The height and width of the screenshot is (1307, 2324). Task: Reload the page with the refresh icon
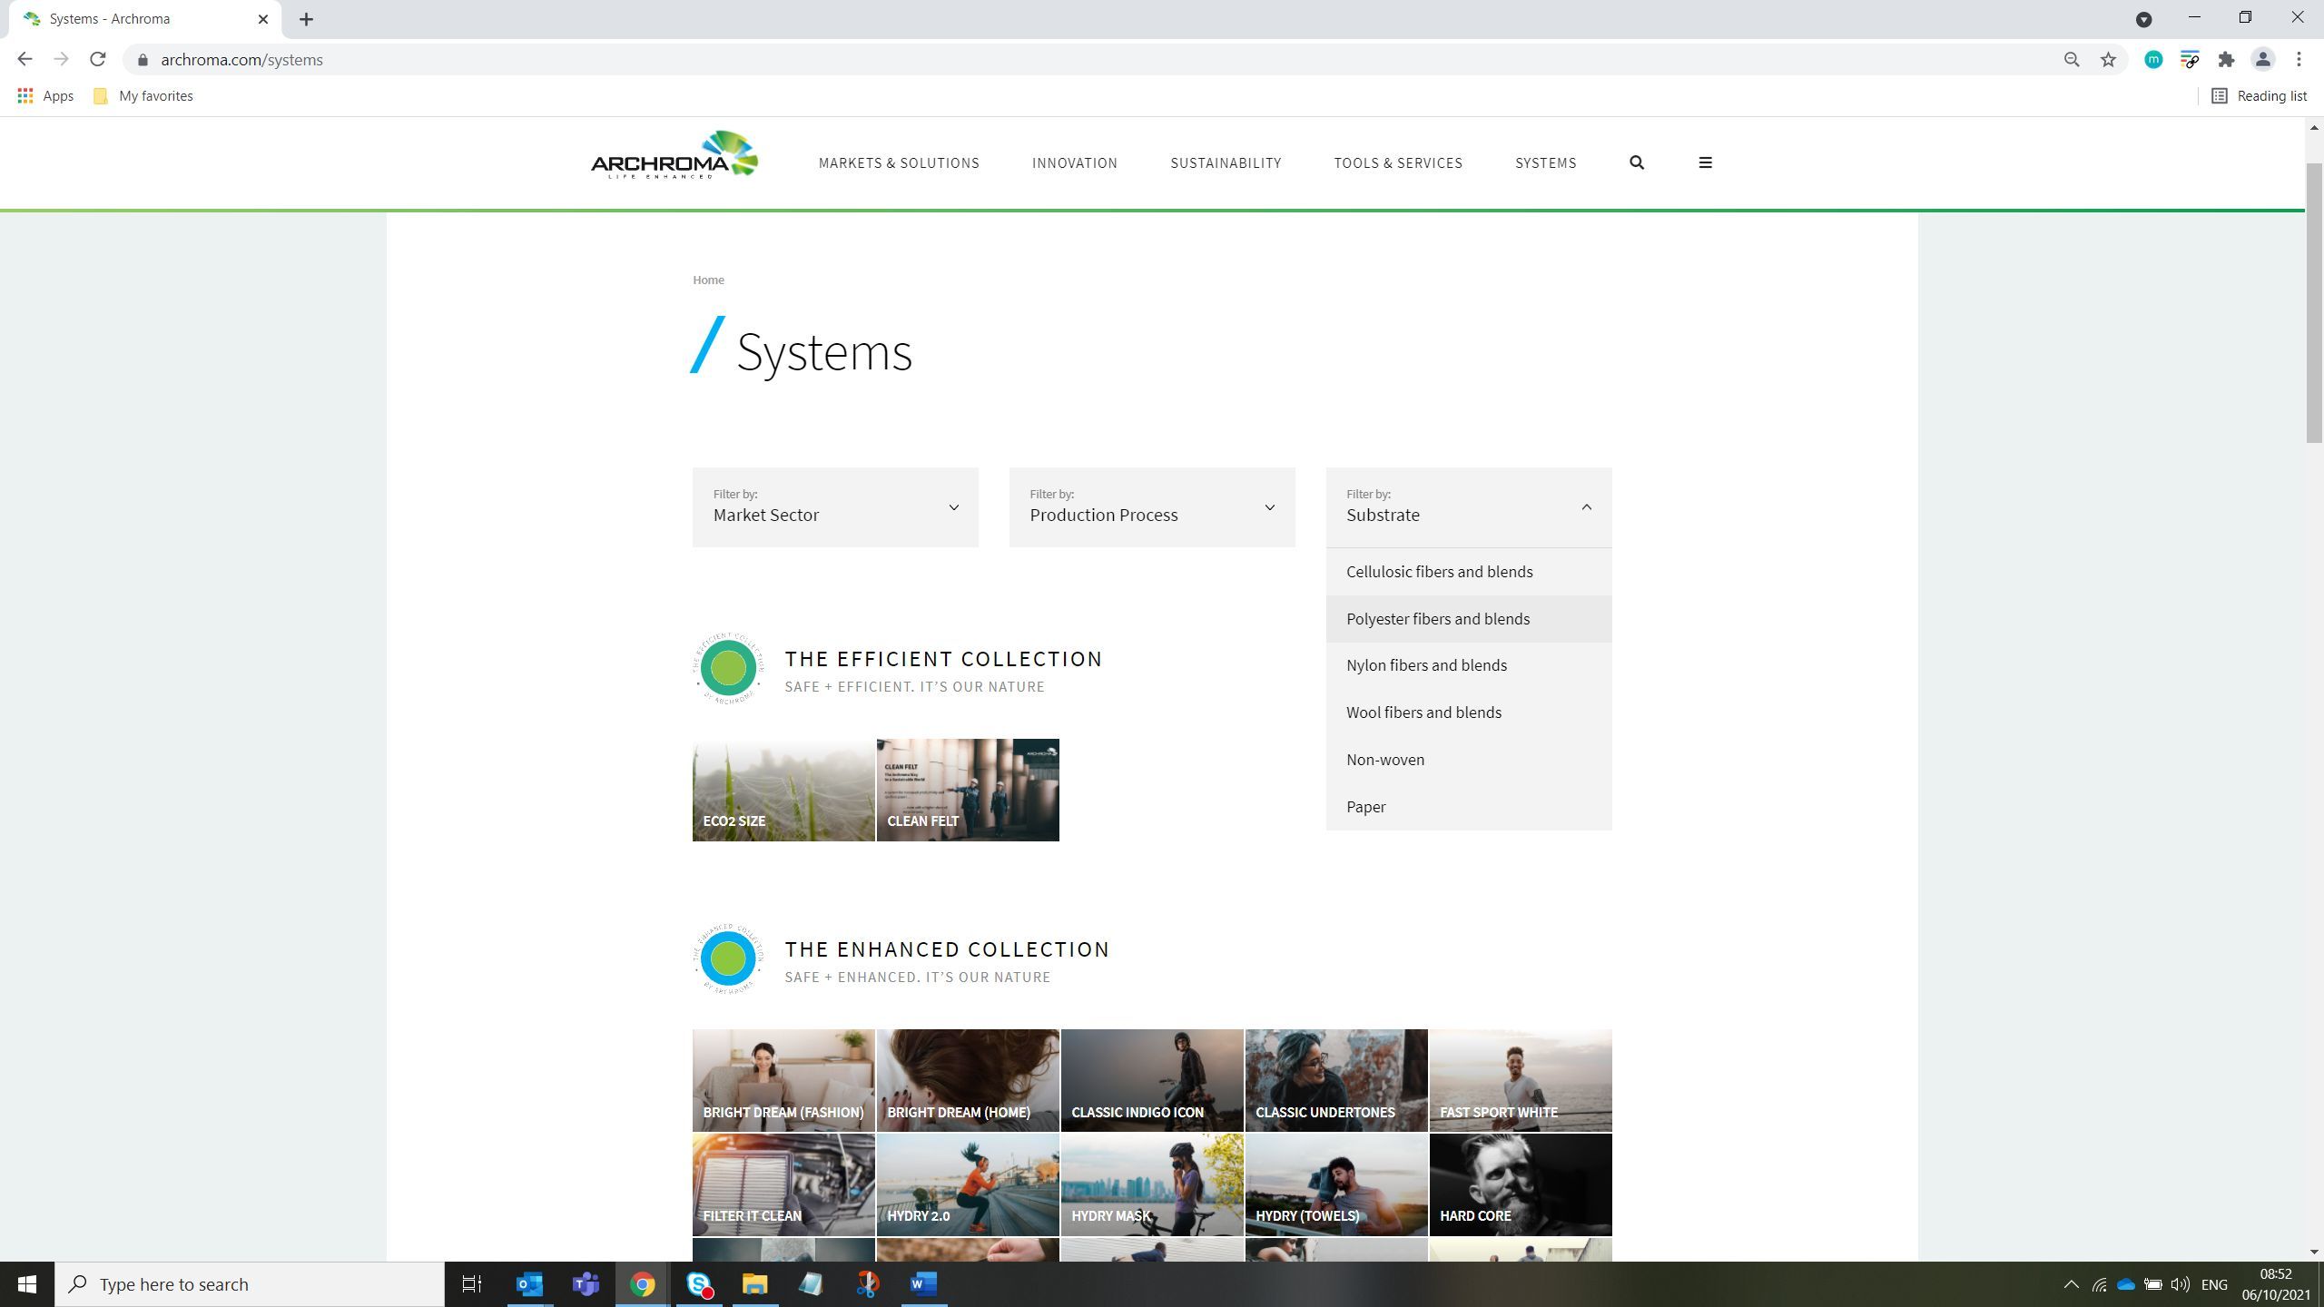tap(98, 60)
